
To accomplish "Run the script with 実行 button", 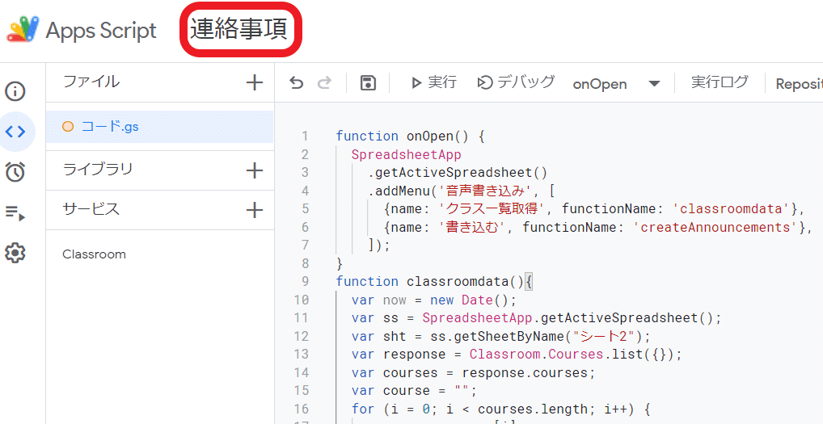I will click(433, 82).
